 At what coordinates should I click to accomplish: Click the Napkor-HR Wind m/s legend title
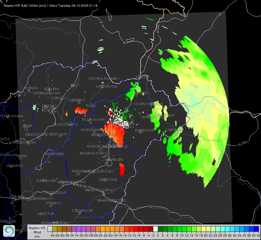(37, 232)
